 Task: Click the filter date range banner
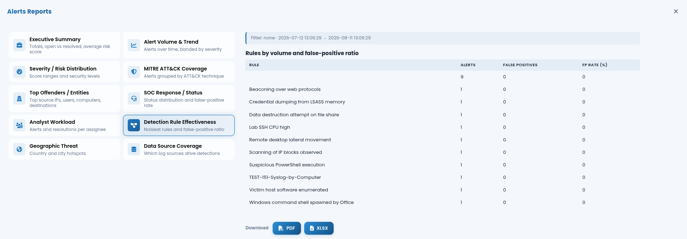pyautogui.click(x=442, y=38)
